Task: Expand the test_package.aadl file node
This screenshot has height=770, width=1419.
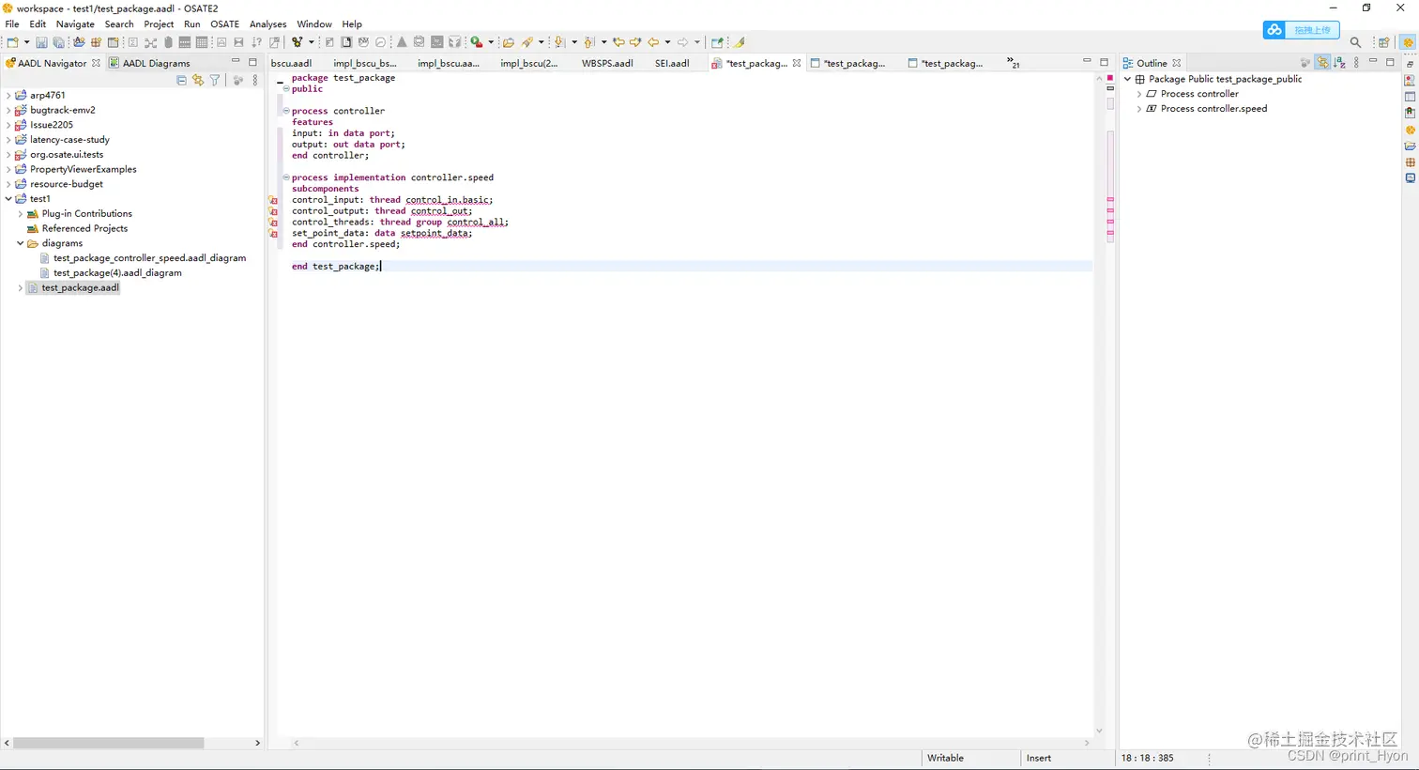Action: [20, 288]
